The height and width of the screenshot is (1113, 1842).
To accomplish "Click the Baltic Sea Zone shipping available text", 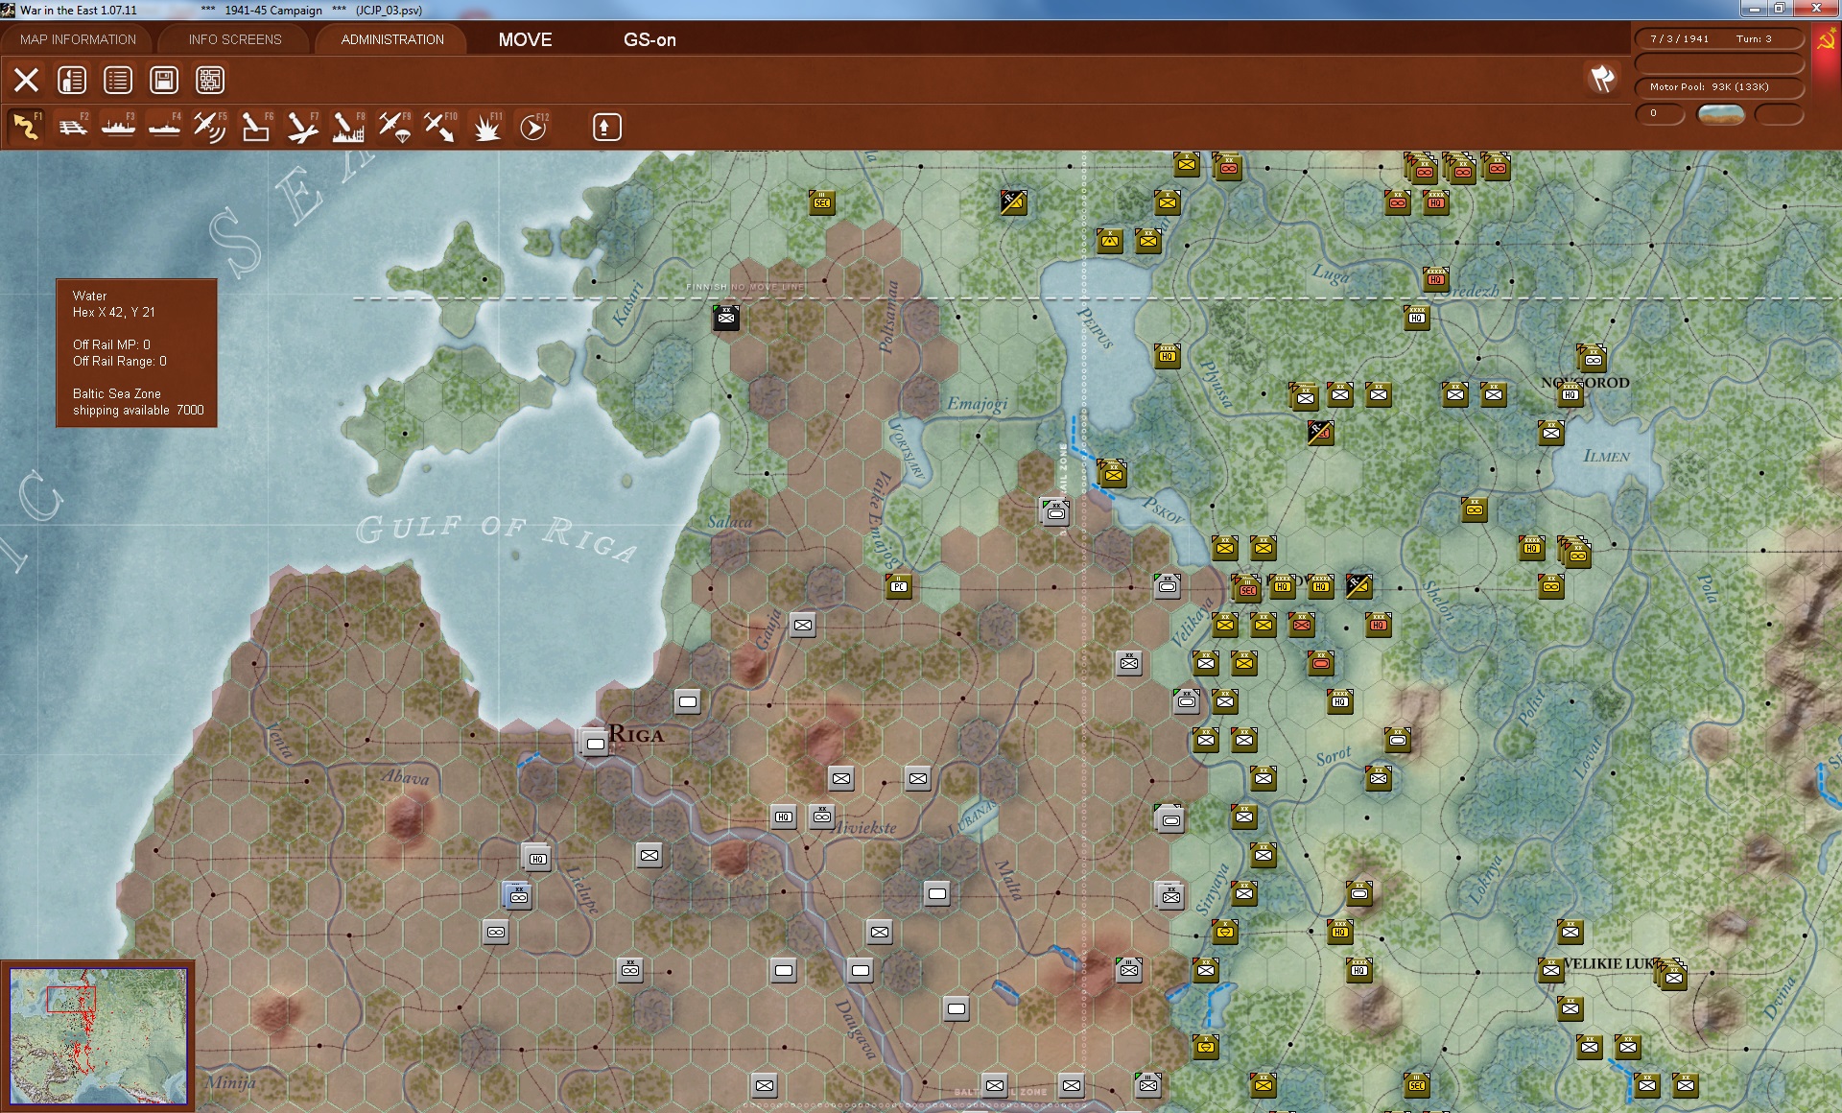I will [x=138, y=402].
